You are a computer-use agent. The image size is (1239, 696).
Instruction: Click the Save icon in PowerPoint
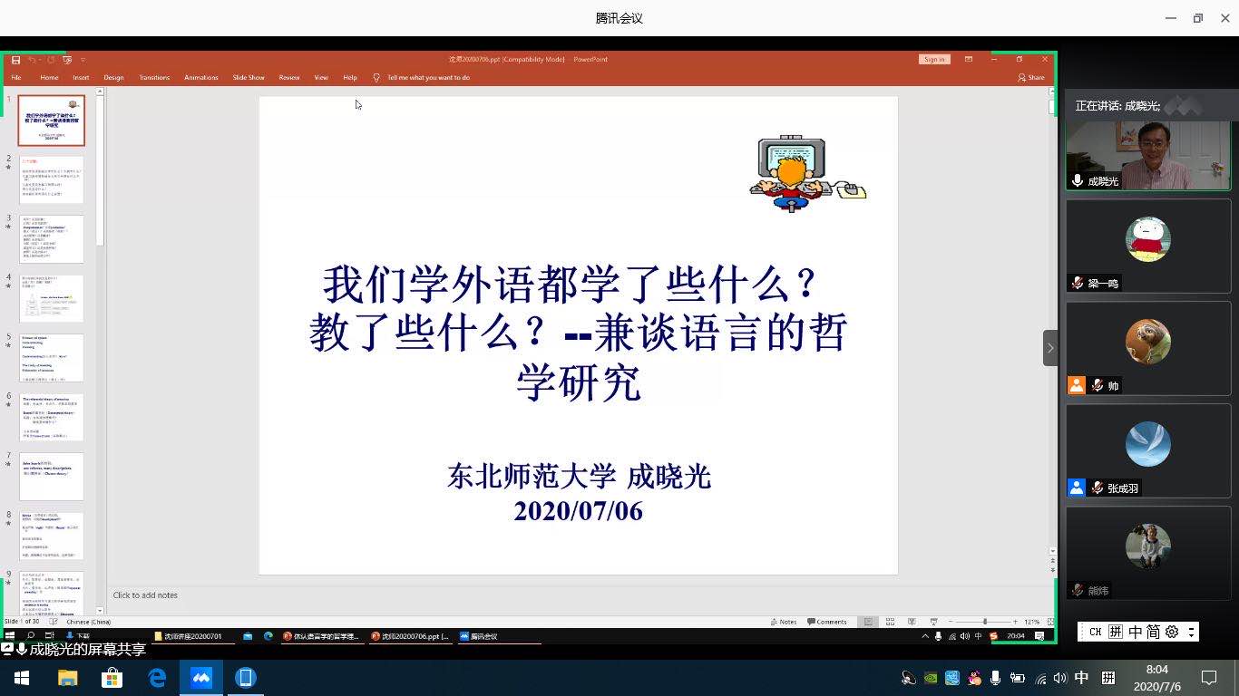coord(15,60)
